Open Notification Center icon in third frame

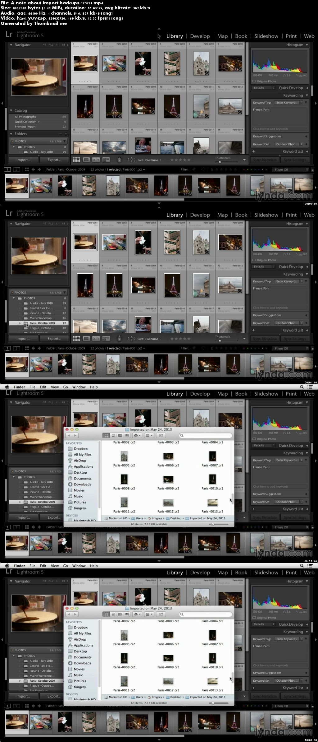(310, 387)
